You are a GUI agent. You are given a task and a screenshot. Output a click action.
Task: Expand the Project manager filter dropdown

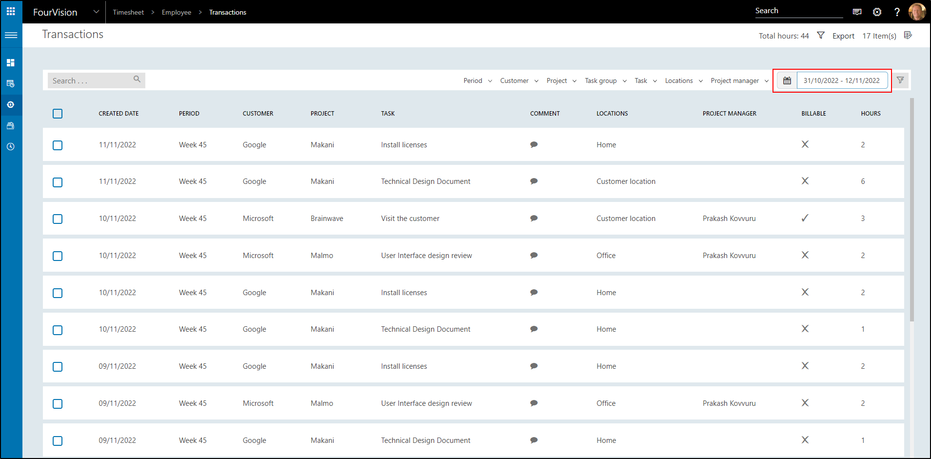coord(739,80)
